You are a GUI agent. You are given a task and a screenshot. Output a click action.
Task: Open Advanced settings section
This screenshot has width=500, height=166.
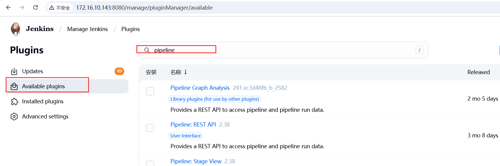pyautogui.click(x=67, y=117)
